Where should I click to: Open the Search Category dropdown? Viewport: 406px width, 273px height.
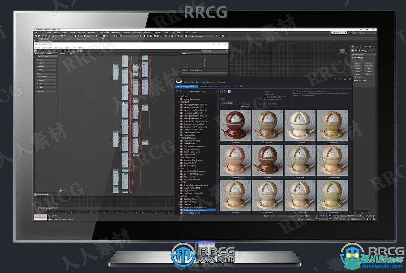click(x=229, y=103)
